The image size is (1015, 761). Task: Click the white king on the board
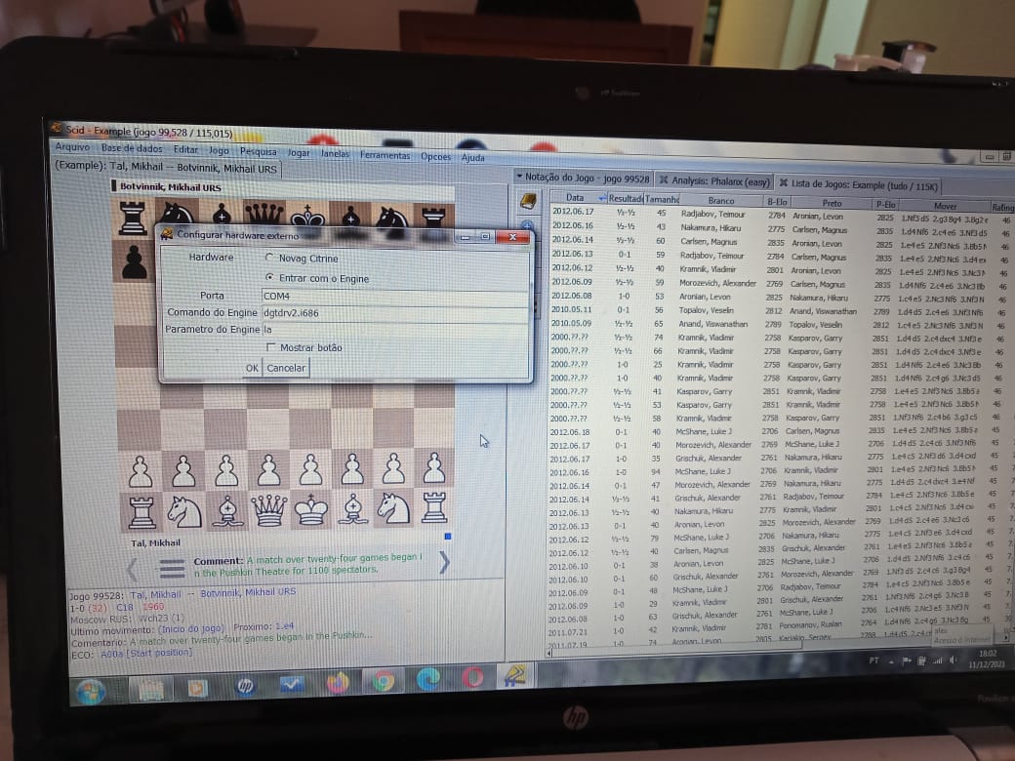(310, 509)
